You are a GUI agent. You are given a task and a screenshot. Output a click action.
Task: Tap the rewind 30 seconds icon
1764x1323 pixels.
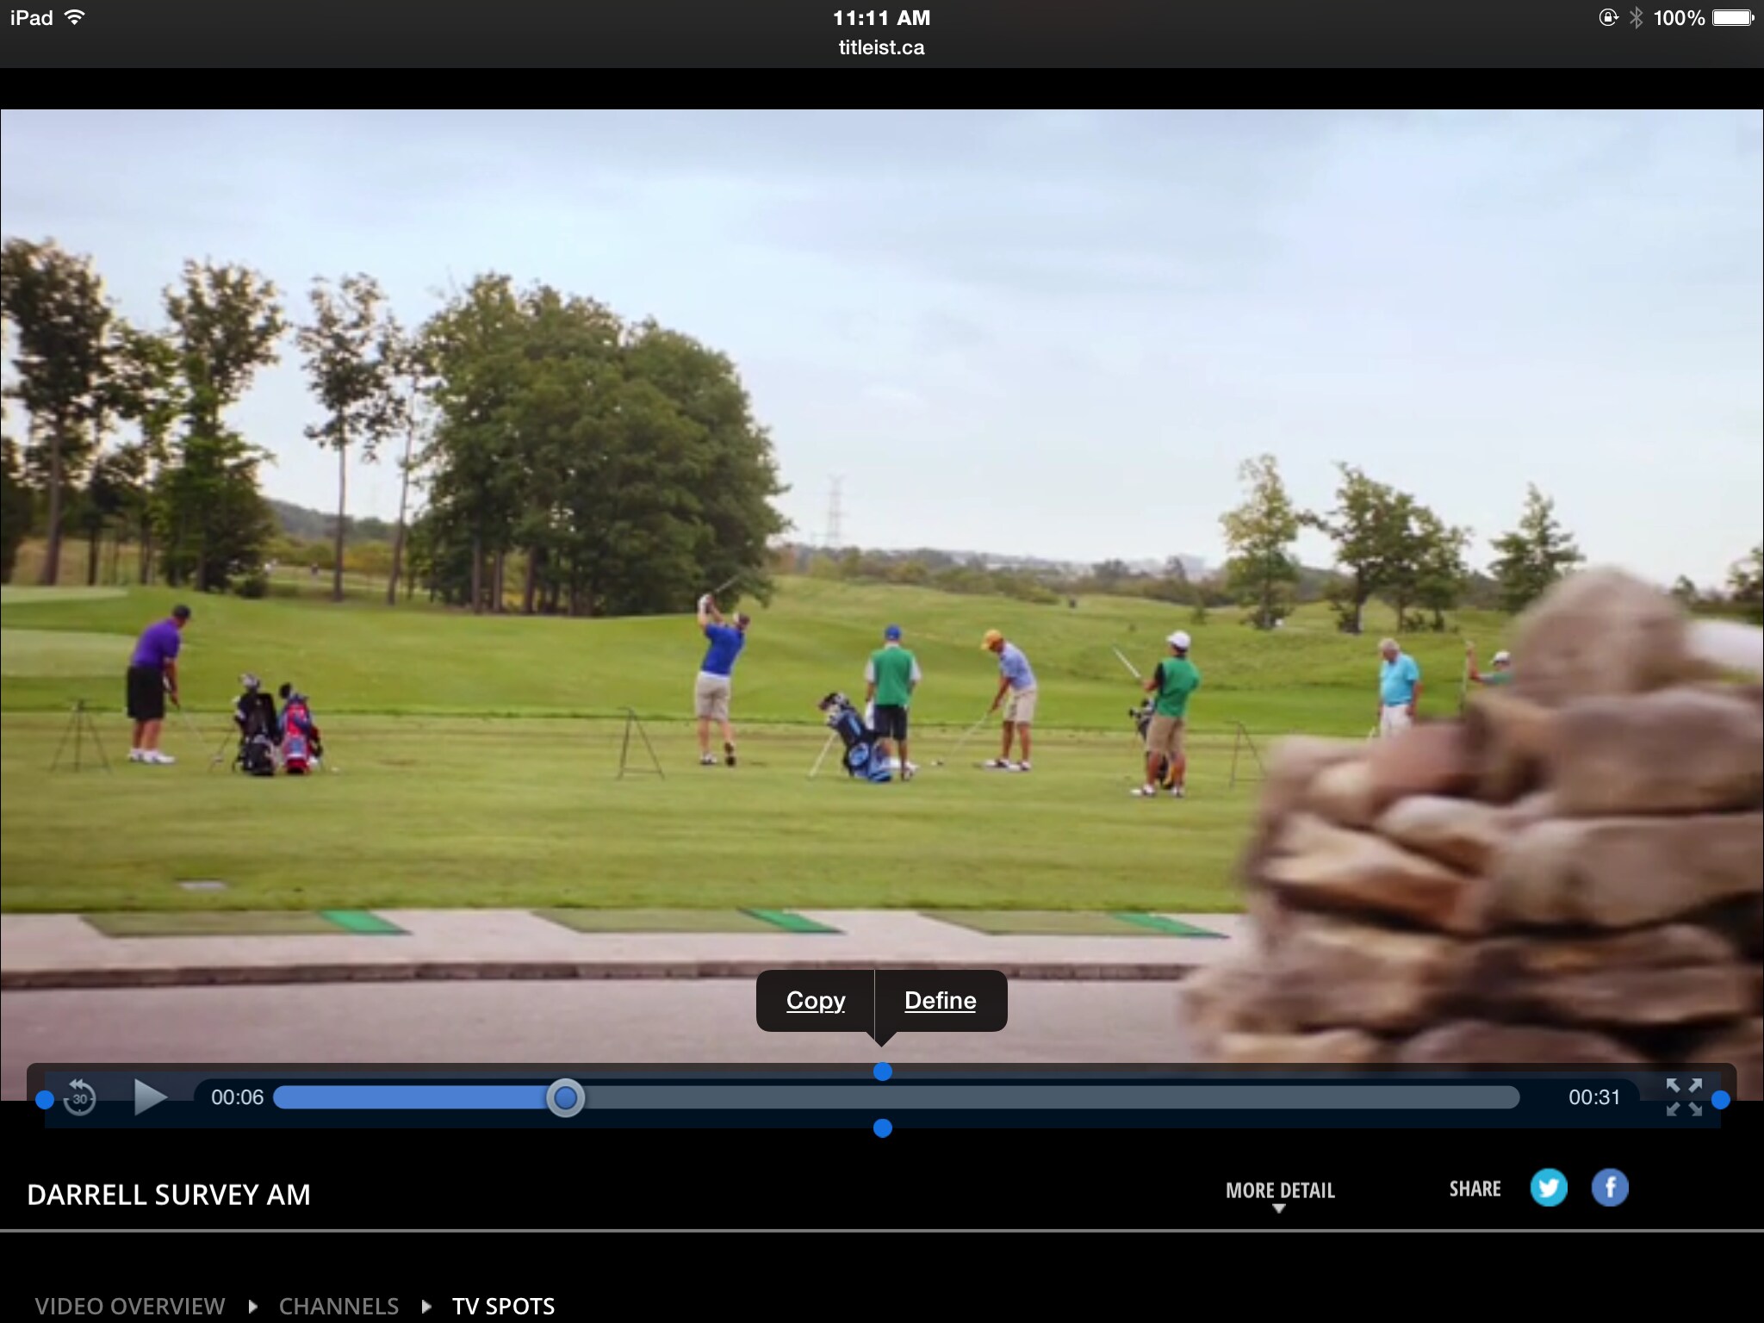click(x=79, y=1097)
